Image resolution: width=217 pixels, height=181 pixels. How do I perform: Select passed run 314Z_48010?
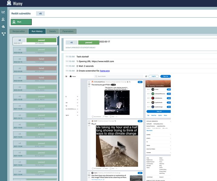coord(35,97)
